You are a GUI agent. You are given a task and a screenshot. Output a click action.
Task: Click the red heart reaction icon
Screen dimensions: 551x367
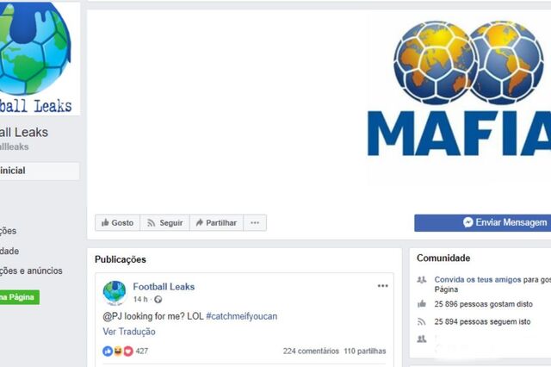128,351
